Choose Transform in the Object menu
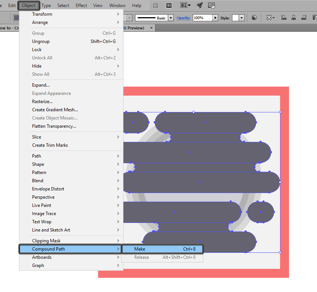The height and width of the screenshot is (292, 317). 71,14
